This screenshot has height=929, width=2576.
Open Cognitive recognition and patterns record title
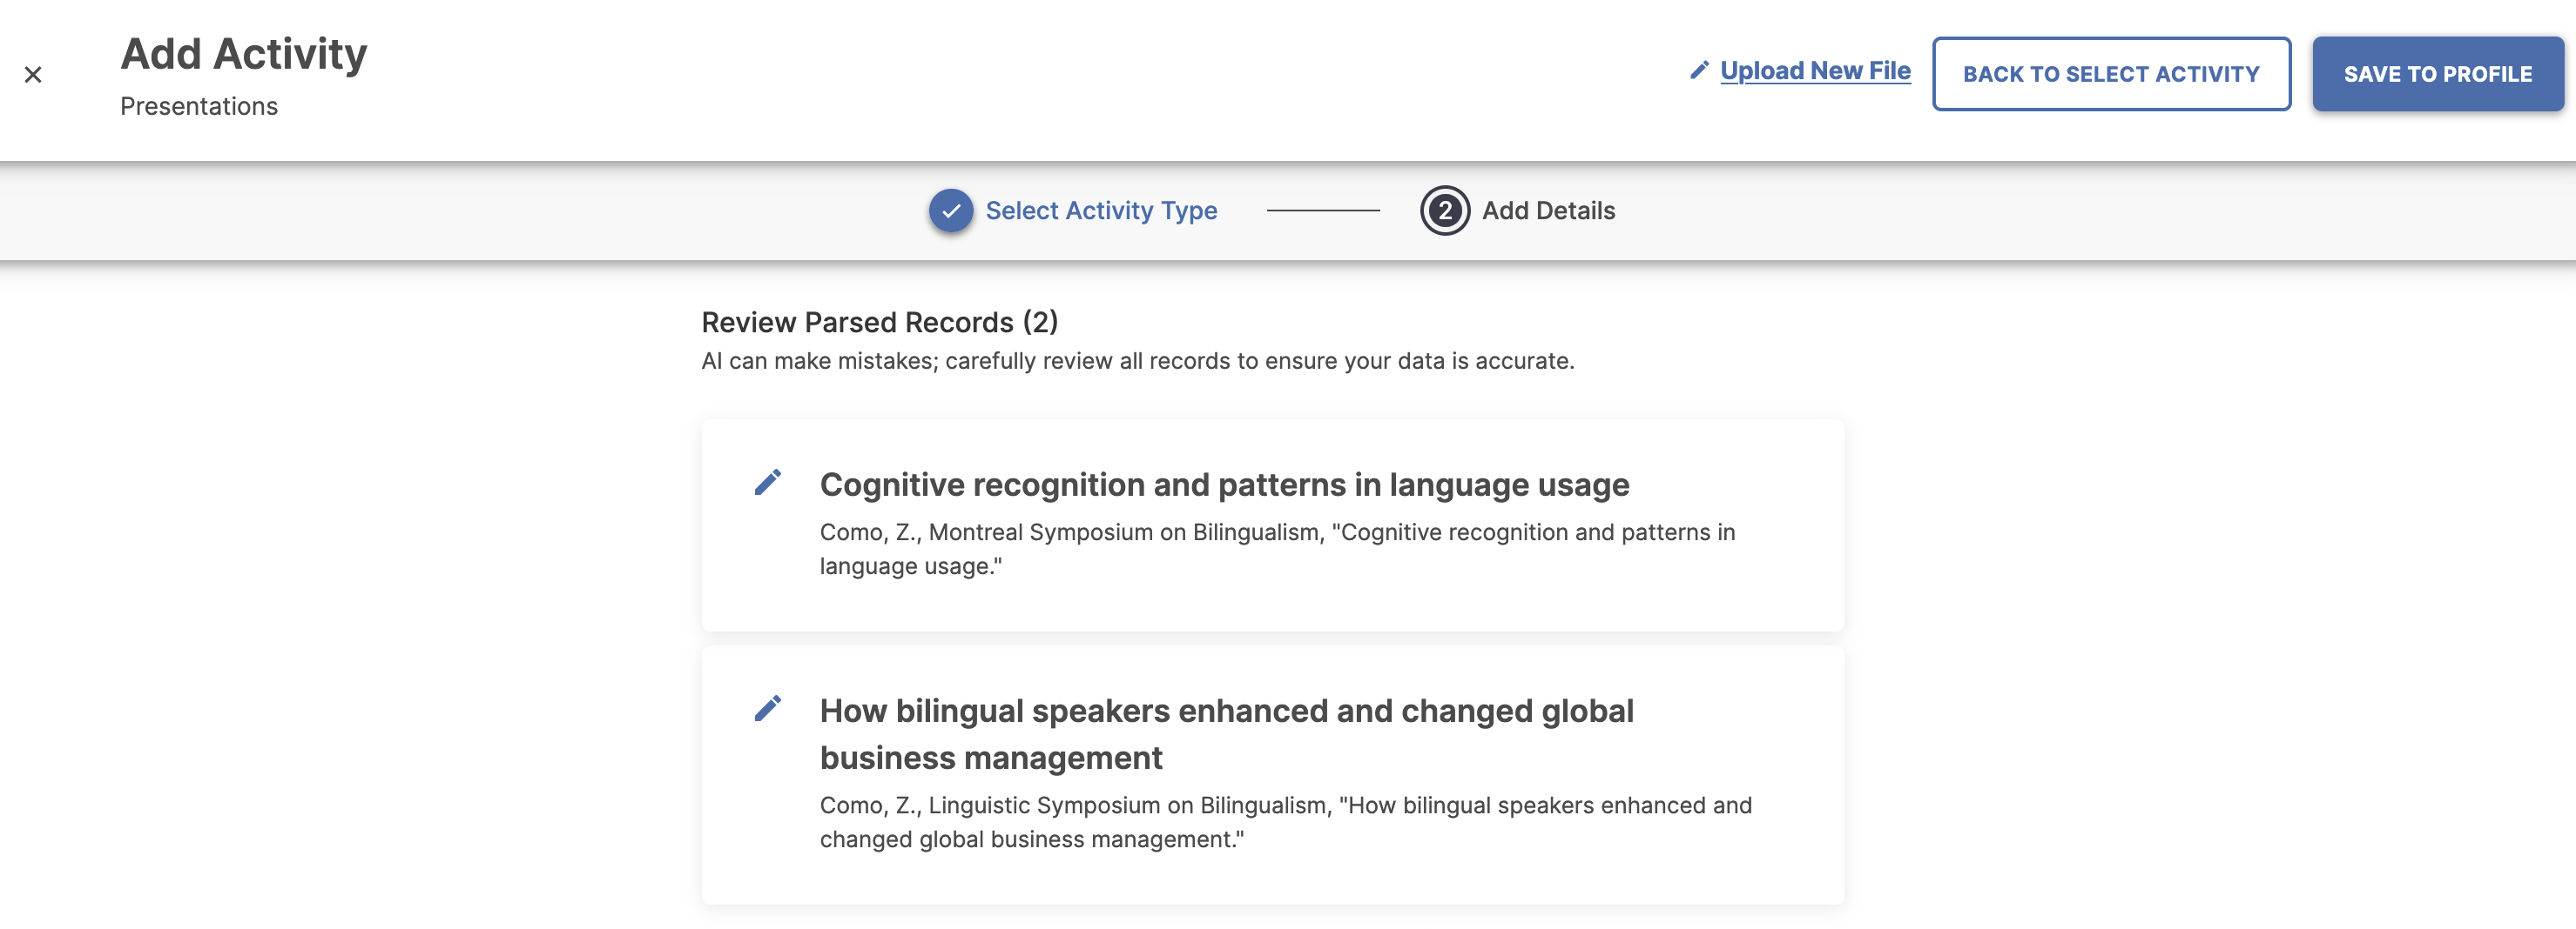1224,485
